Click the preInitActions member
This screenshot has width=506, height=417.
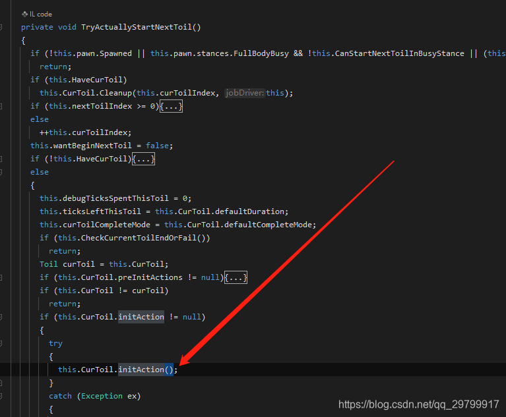(150, 277)
